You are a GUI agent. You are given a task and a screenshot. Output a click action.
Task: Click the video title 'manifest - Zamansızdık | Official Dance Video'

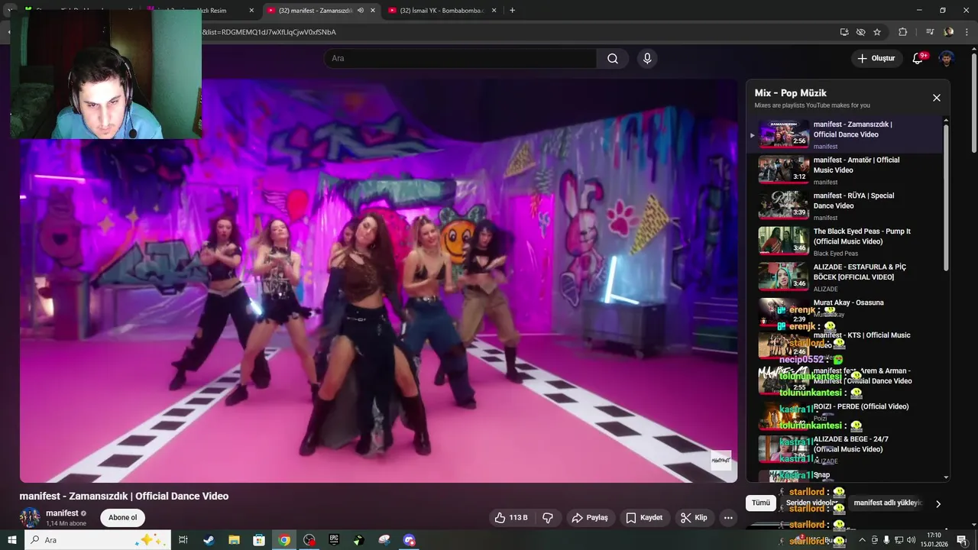coord(124,497)
